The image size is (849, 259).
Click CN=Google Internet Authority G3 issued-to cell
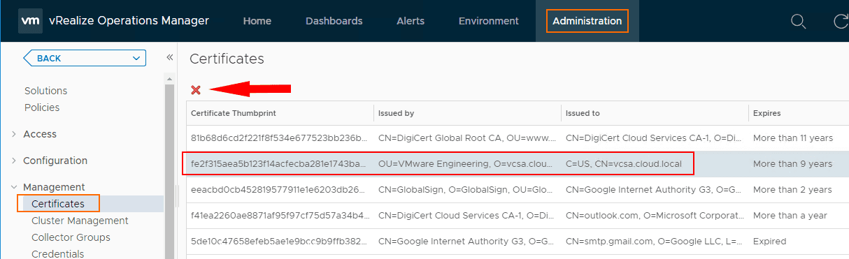click(655, 189)
